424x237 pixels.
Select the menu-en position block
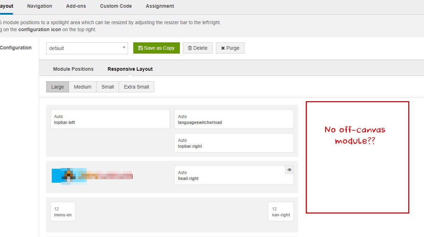[x=63, y=211]
